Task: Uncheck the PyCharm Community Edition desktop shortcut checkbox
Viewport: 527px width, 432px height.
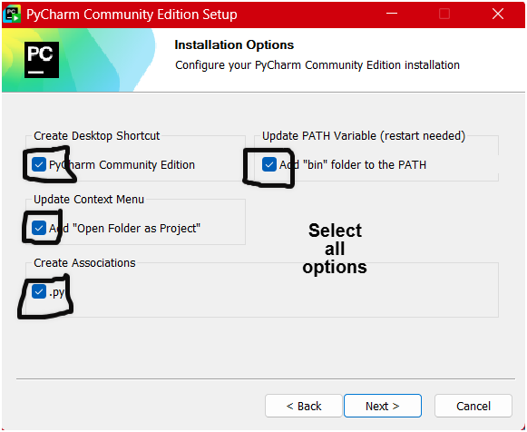Action: point(39,165)
